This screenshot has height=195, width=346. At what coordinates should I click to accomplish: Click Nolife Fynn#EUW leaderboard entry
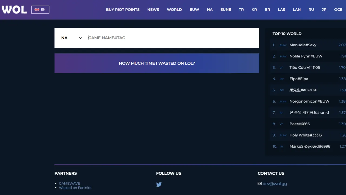[306, 56]
